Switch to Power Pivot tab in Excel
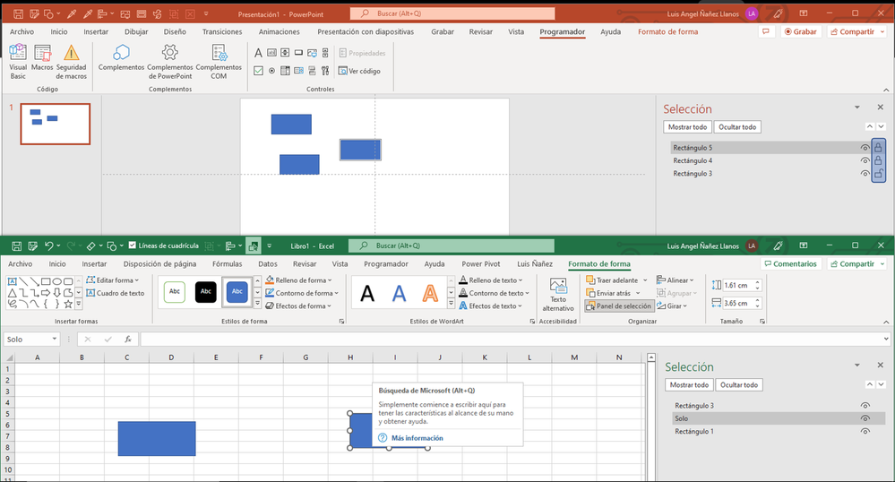The width and height of the screenshot is (895, 482). coord(480,263)
